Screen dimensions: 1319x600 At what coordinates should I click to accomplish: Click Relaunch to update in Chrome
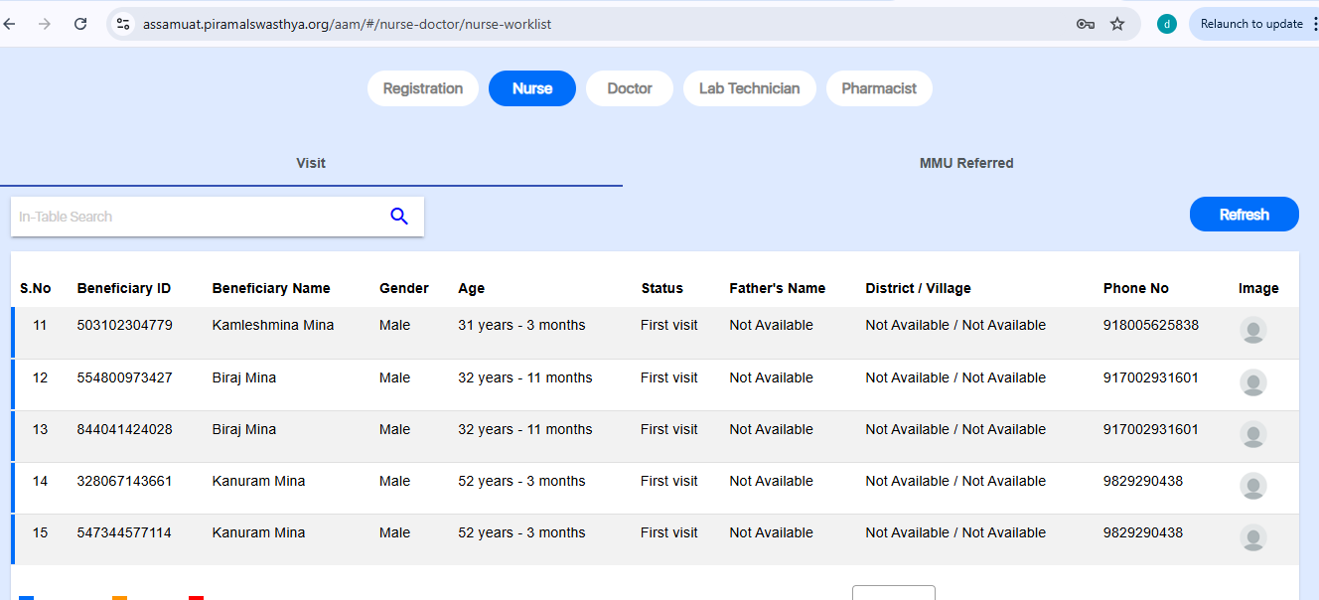tap(1250, 24)
